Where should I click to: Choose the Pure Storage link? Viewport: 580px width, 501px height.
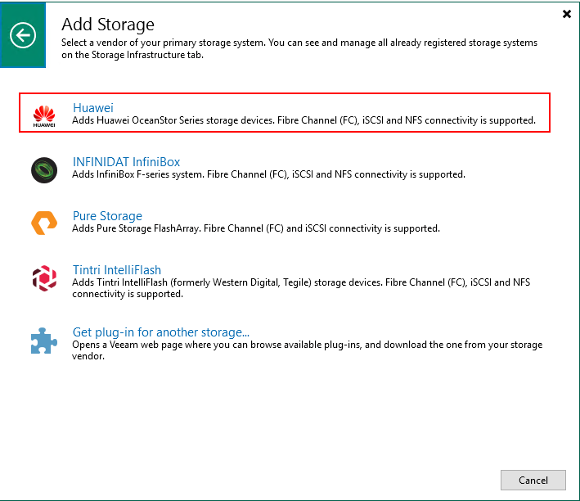(x=107, y=216)
